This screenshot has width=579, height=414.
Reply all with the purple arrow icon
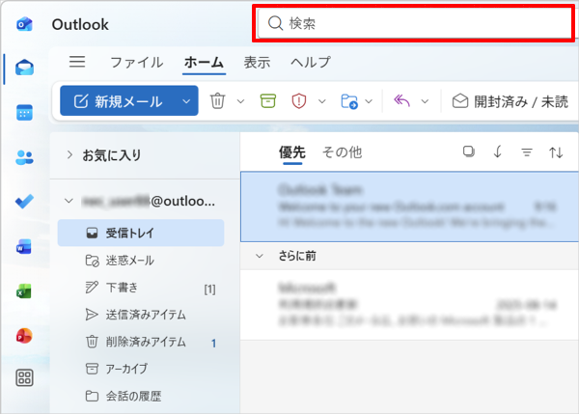point(401,100)
